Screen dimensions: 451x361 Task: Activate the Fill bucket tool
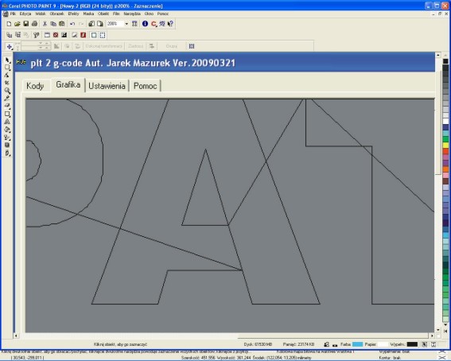[7, 130]
